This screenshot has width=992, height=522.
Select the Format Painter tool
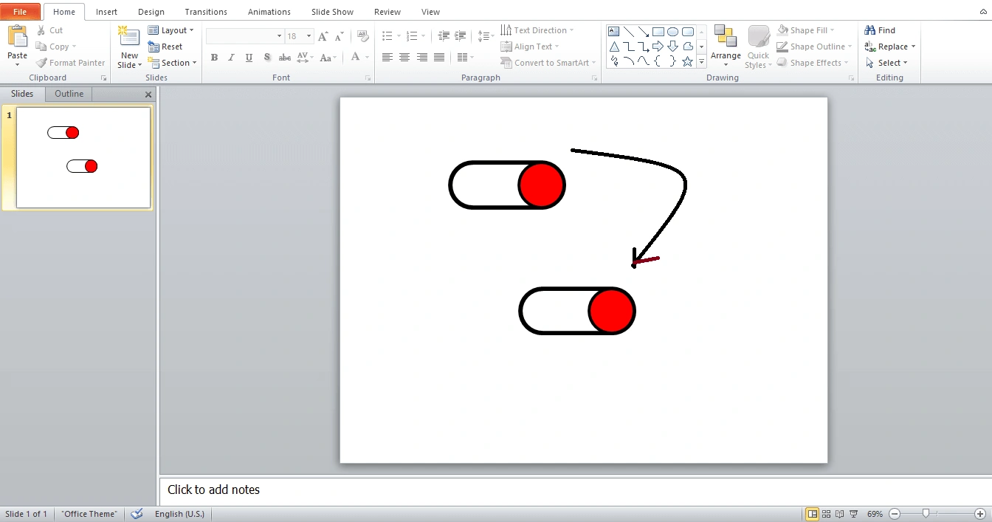(x=70, y=63)
